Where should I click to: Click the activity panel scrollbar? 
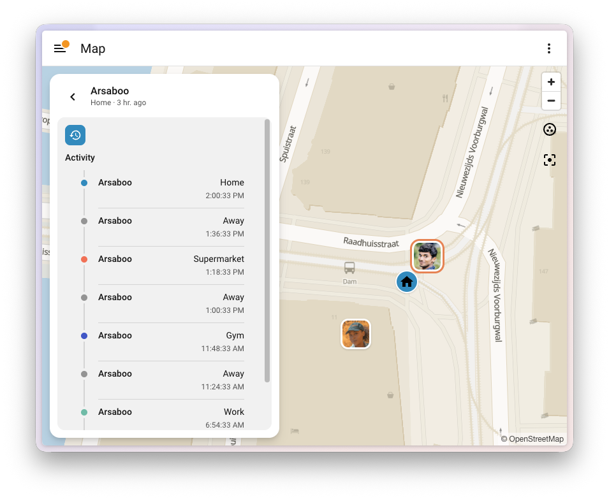pyautogui.click(x=267, y=250)
